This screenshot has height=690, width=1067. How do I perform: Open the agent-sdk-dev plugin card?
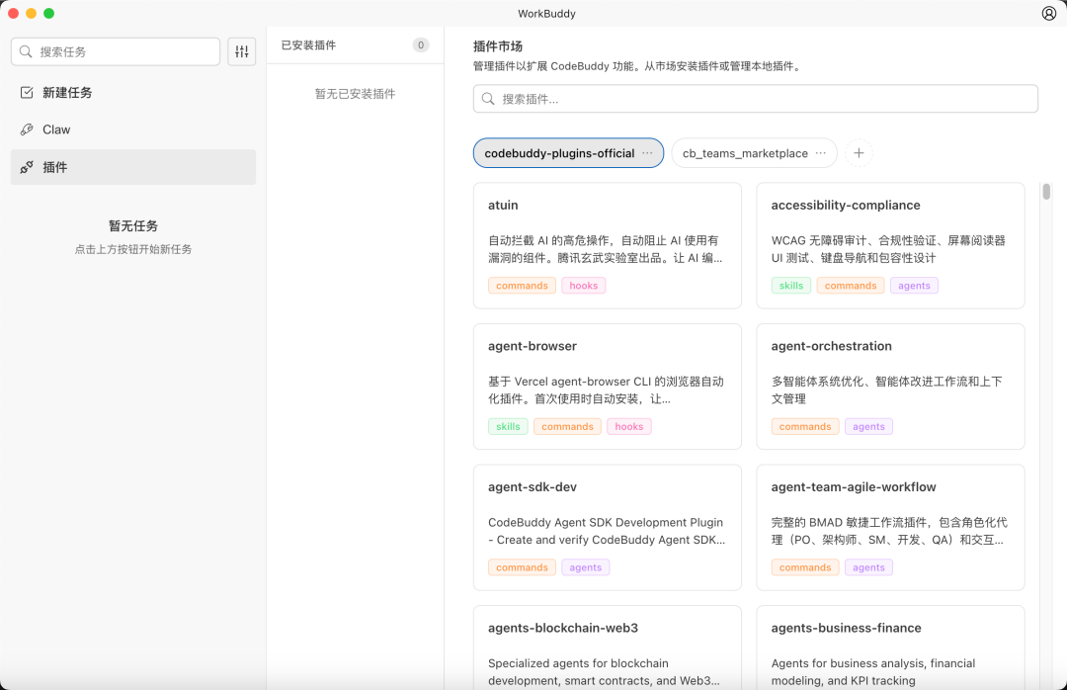coord(607,527)
